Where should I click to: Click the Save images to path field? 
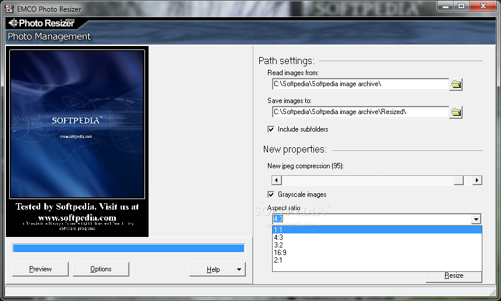click(x=361, y=112)
